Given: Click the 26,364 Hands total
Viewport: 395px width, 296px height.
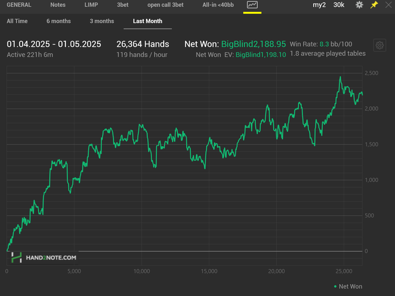Looking at the screenshot, I should pyautogui.click(x=143, y=44).
